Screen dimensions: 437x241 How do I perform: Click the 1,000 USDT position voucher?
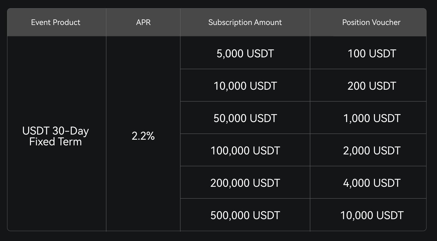coord(372,118)
